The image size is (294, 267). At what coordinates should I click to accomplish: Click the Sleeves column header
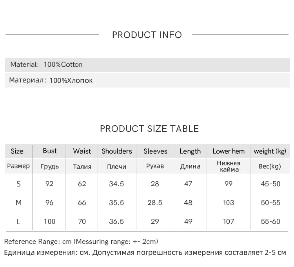(155, 151)
